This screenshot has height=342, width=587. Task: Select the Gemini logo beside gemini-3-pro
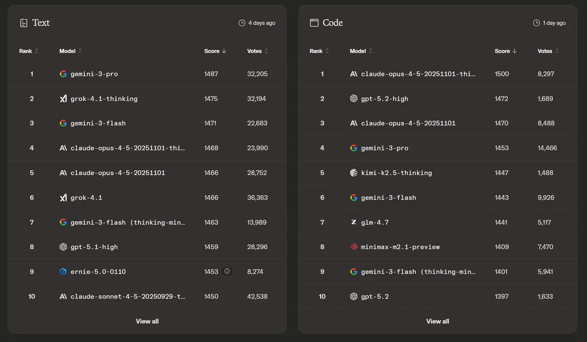click(63, 74)
